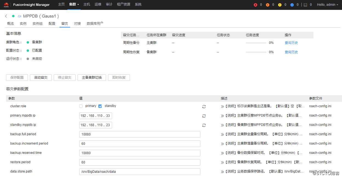The height and width of the screenshot is (178, 342).
Task: Click the 周期性恢复 progress bar
Action: tap(256, 52)
